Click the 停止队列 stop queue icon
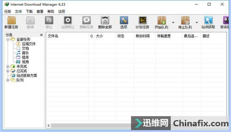The width and height of the screenshot is (231, 132). (x=185, y=20)
